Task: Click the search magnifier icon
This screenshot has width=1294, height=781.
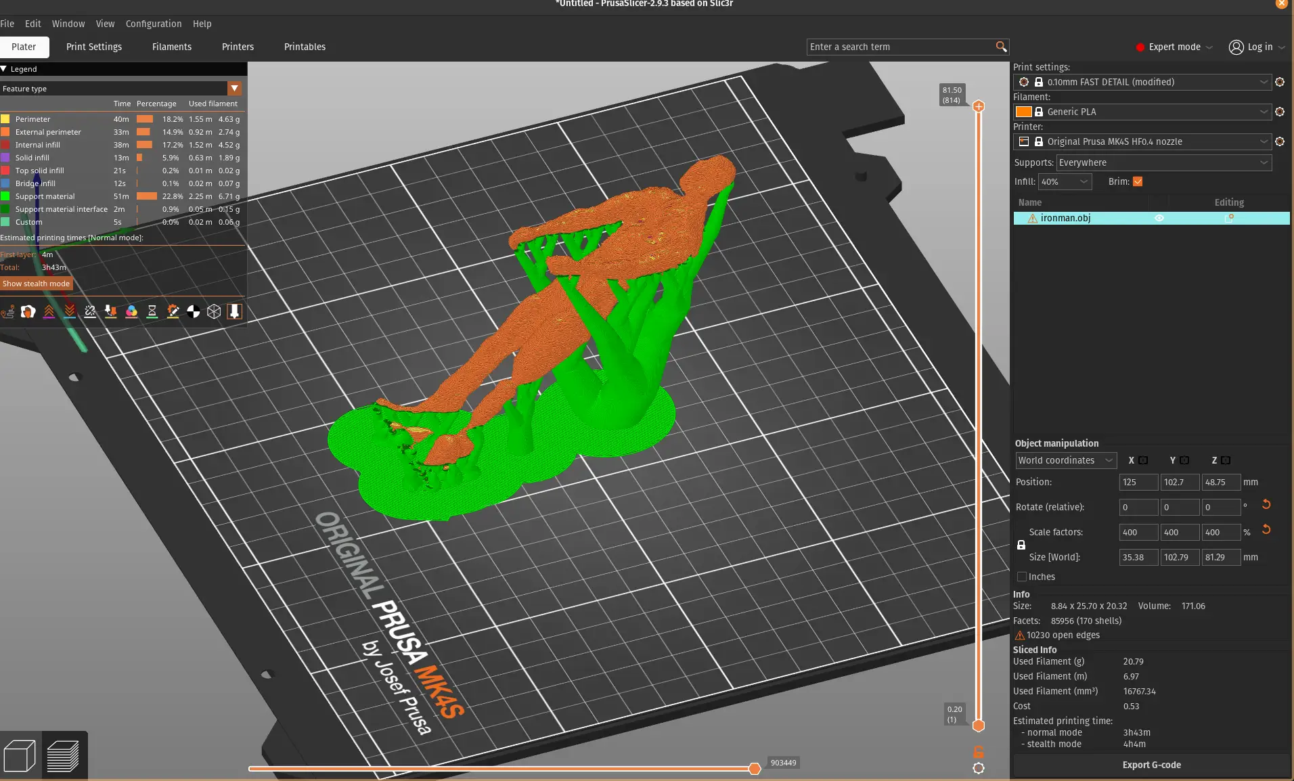Action: point(1001,47)
